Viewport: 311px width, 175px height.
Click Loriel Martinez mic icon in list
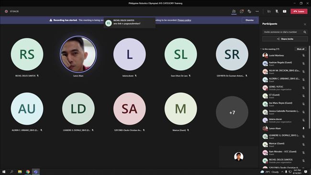pos(303,55)
